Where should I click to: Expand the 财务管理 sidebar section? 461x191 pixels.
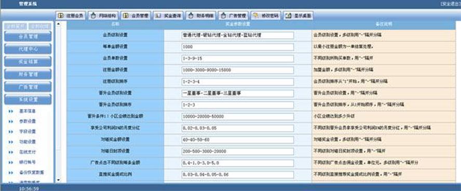click(28, 75)
